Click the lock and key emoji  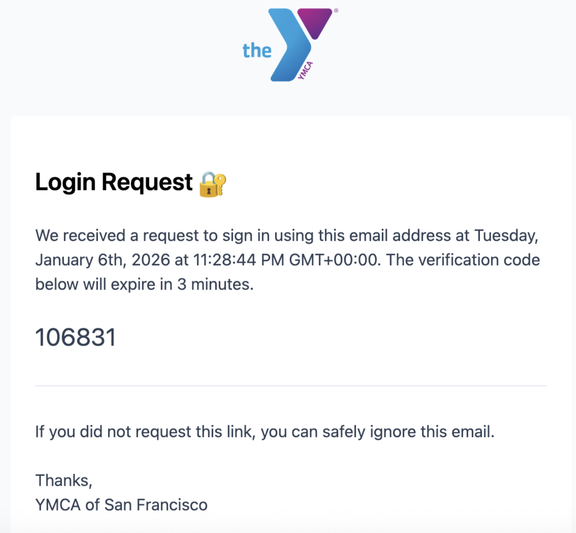pos(212,184)
